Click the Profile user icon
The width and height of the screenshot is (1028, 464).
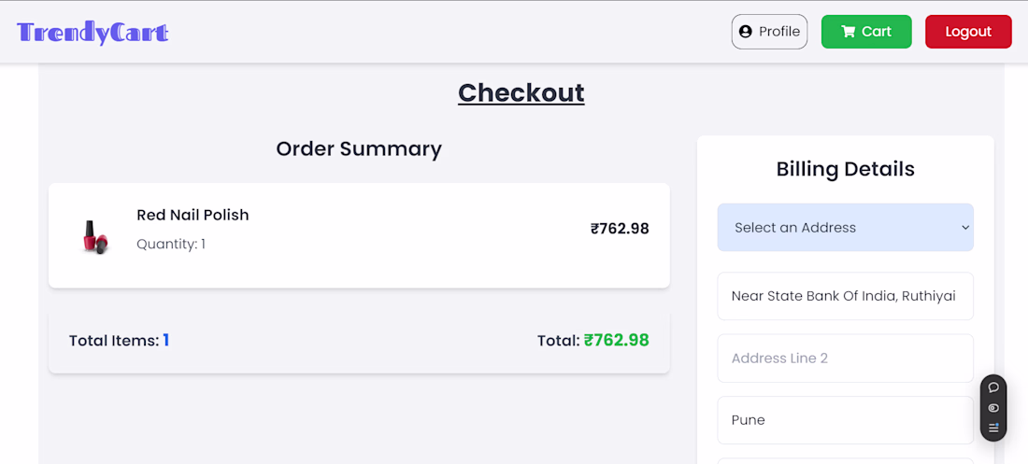745,32
